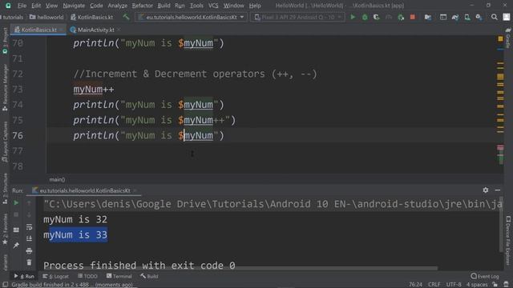Click the build hammer icon
The width and height of the screenshot is (513, 288).
pos(126,17)
